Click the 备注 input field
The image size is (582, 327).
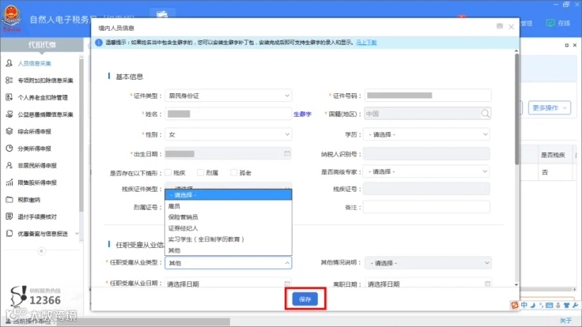point(426,207)
